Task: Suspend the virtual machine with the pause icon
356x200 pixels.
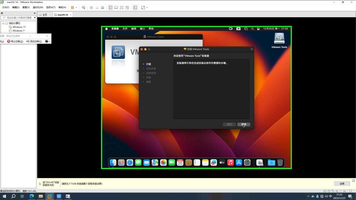Action: tap(72, 7)
